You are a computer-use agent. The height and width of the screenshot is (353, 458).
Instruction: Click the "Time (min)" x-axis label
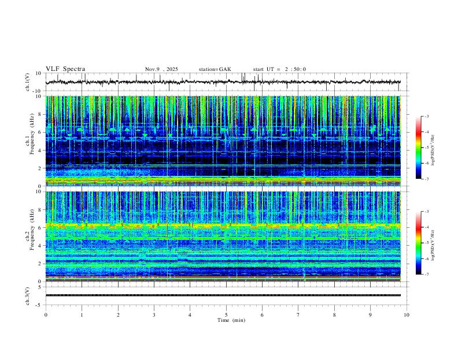coord(231,320)
